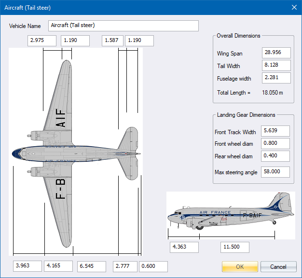The image size is (302, 278).
Task: Focus the Fuselage width field
Action: coord(276,78)
